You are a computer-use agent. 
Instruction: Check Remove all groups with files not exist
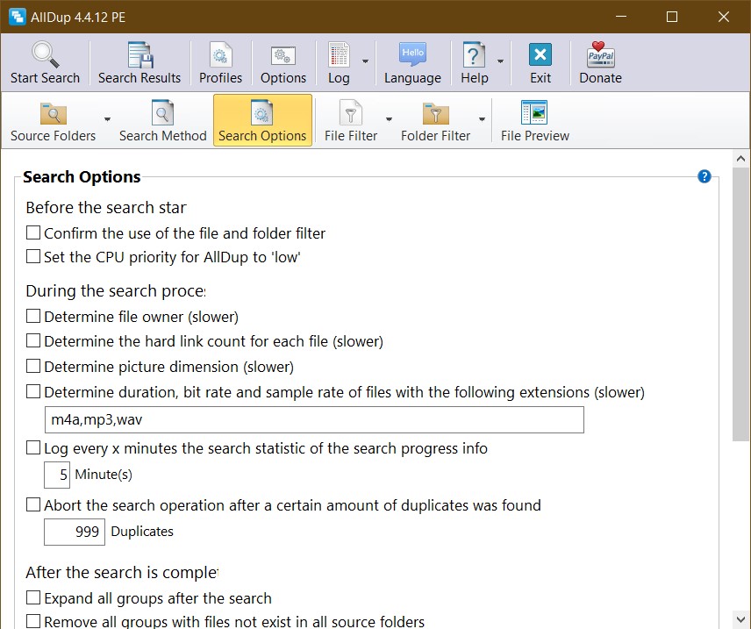(x=33, y=621)
